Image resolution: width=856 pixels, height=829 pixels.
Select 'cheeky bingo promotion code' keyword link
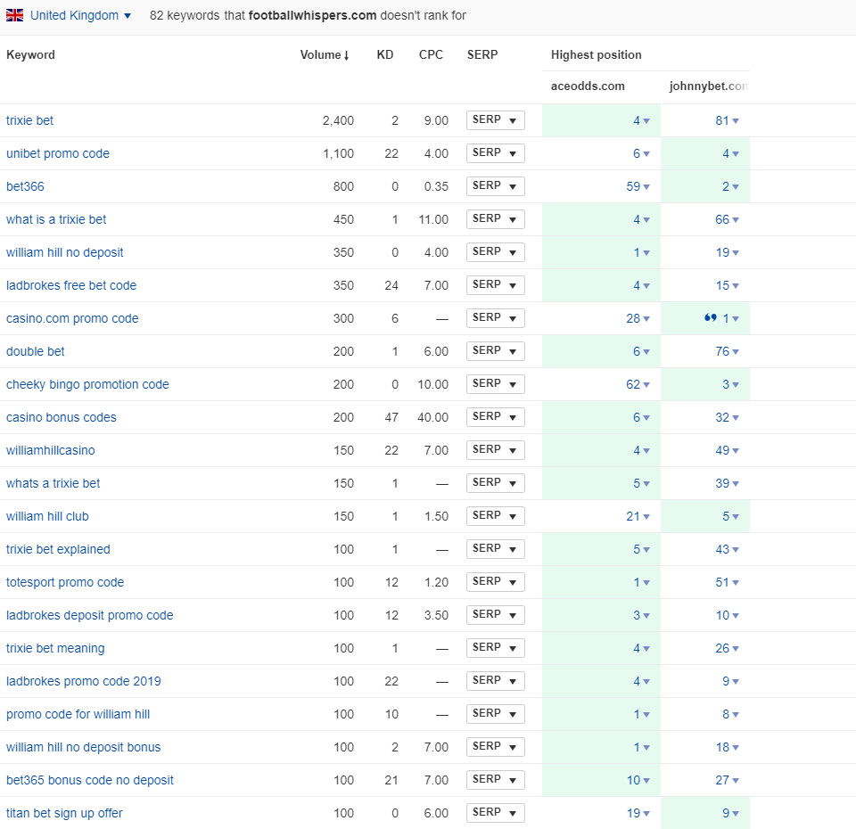[x=87, y=384]
